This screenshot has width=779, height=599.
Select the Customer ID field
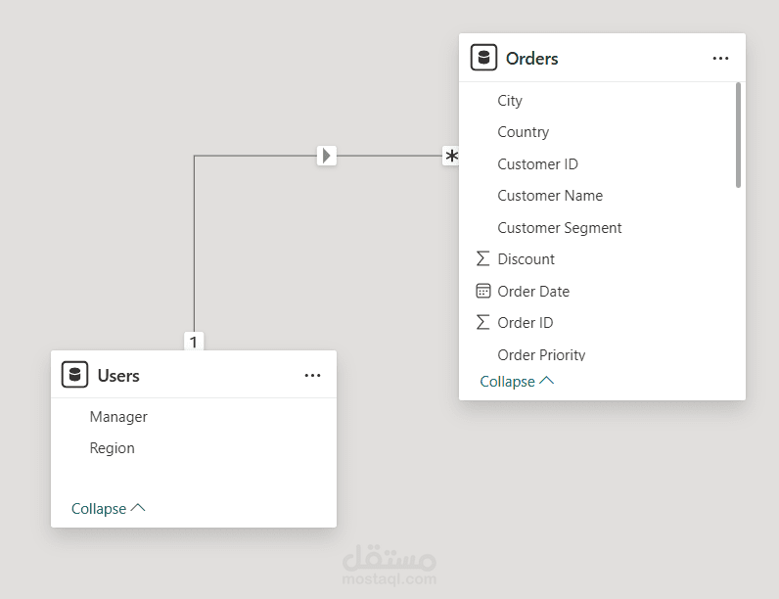click(x=537, y=164)
